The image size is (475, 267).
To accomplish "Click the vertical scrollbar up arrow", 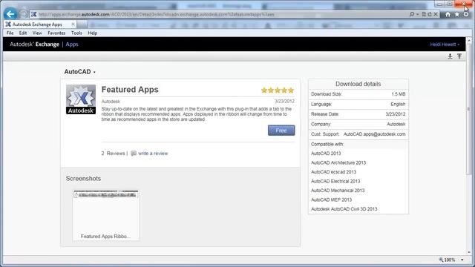I will click(x=469, y=40).
